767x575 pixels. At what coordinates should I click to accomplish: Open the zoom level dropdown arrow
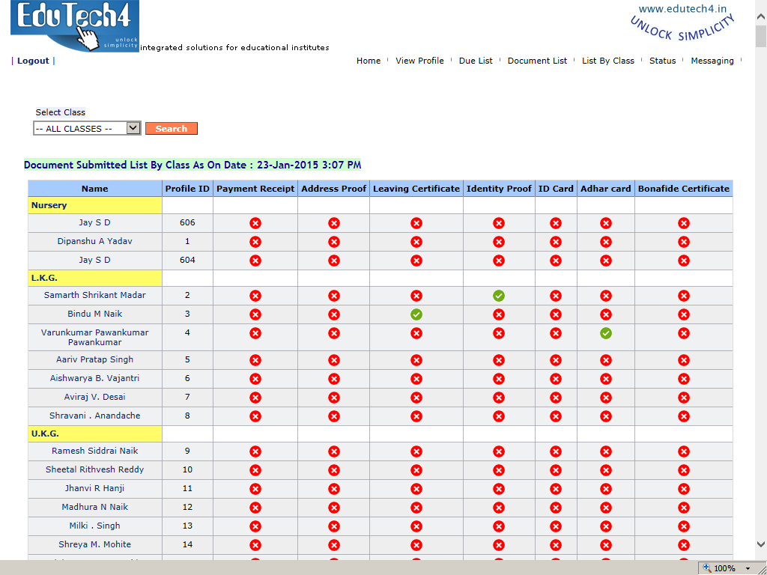coord(748,568)
